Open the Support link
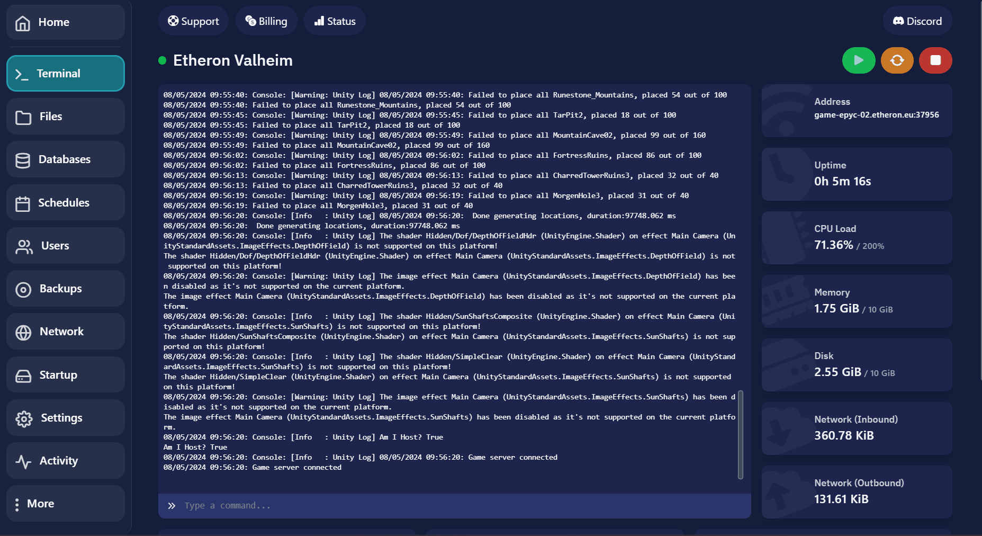 193,21
